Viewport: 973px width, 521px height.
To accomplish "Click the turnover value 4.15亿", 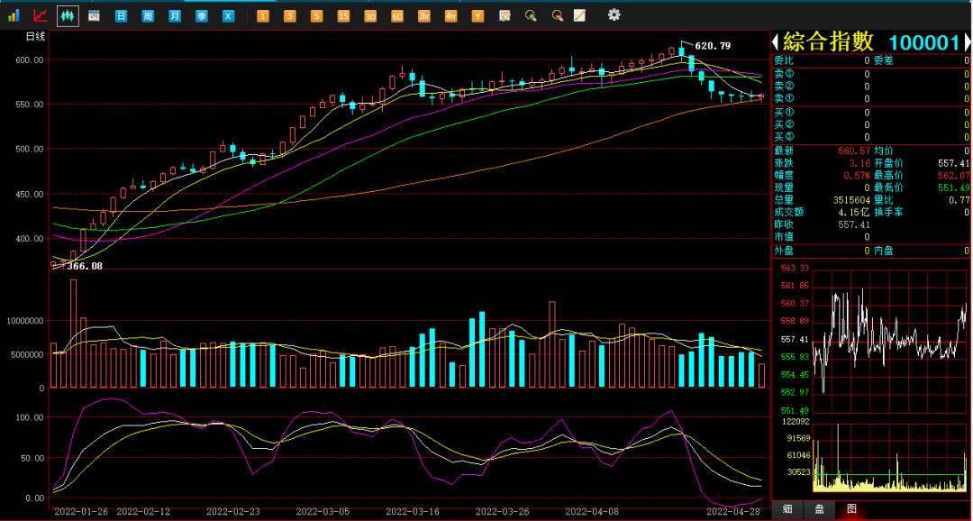I will point(855,213).
